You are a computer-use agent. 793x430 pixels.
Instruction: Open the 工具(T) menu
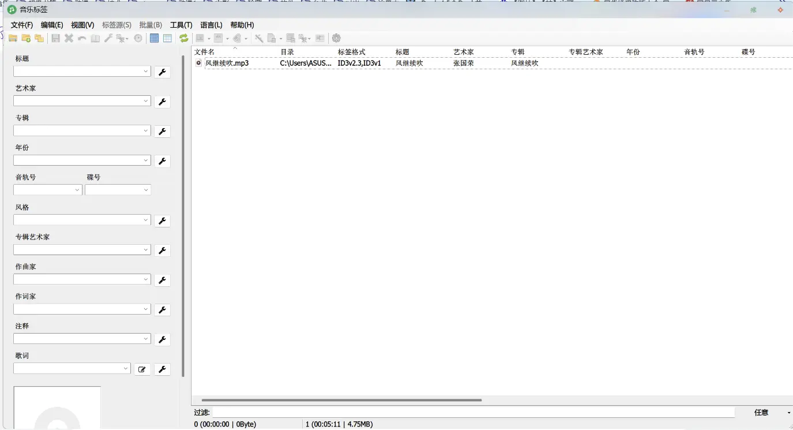click(x=181, y=25)
